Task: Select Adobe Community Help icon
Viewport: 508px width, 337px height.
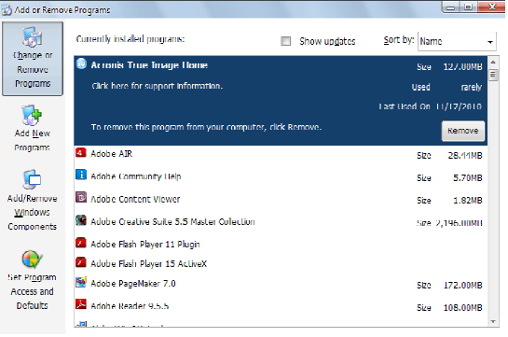Action: [x=81, y=175]
